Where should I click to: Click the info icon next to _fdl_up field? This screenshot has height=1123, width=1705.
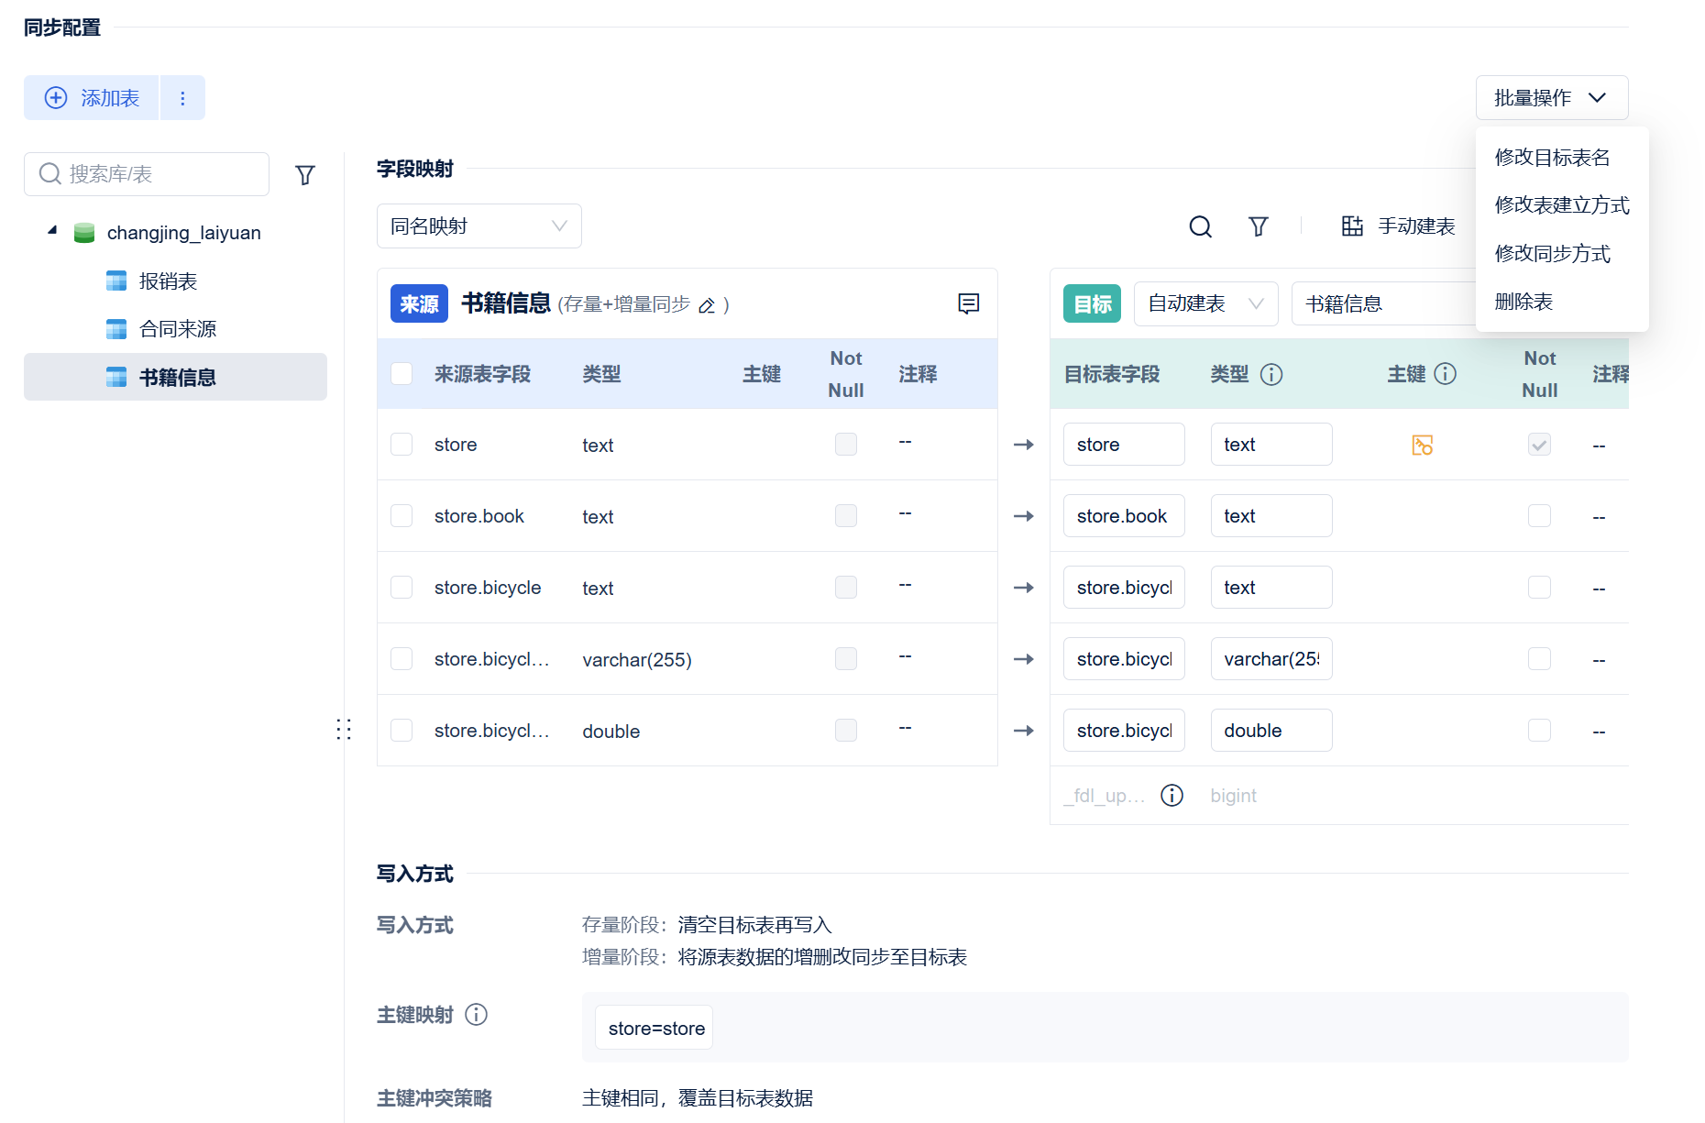(1171, 795)
